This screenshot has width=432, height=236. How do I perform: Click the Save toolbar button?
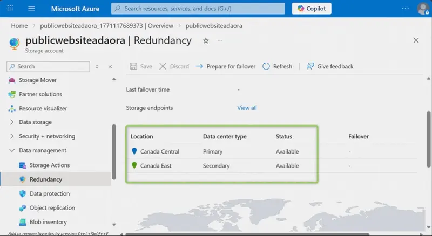tap(141, 66)
